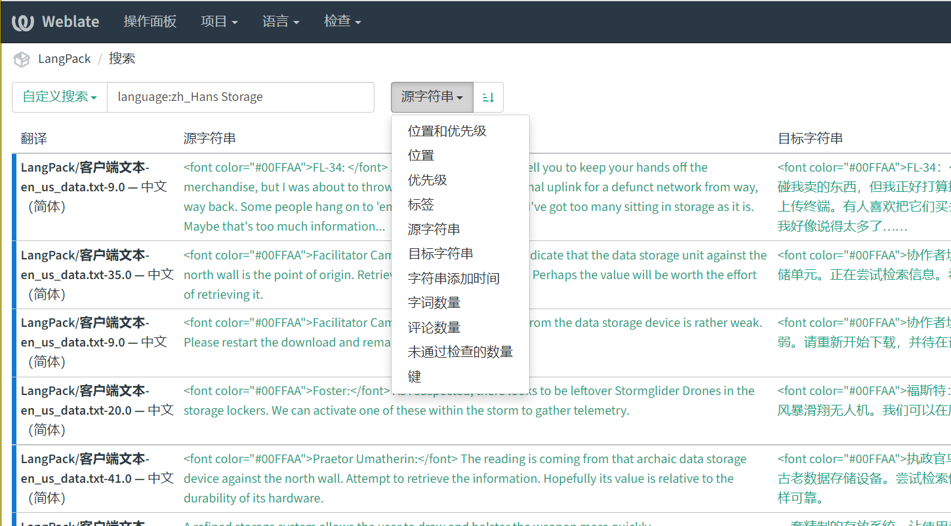The image size is (951, 526).
Task: Click the 源字符串 column header
Action: 210,139
